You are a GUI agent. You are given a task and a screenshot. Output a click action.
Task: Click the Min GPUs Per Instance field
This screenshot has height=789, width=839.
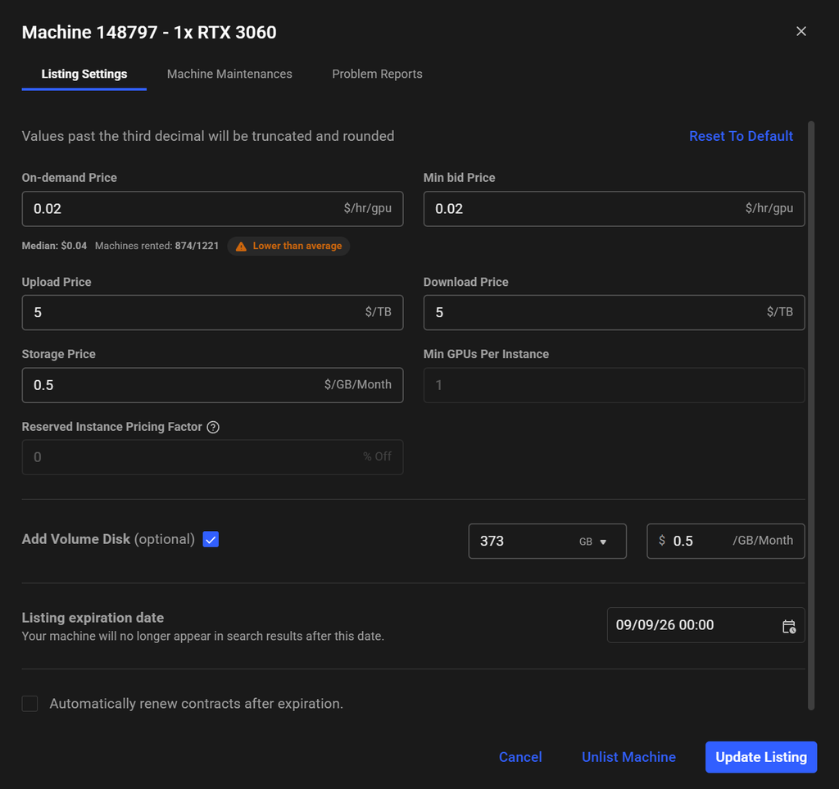614,385
